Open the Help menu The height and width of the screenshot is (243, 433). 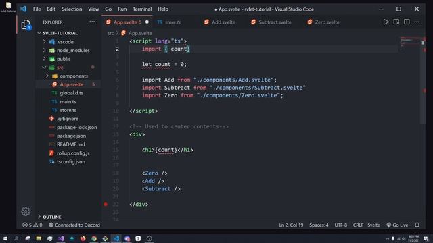pos(163,9)
